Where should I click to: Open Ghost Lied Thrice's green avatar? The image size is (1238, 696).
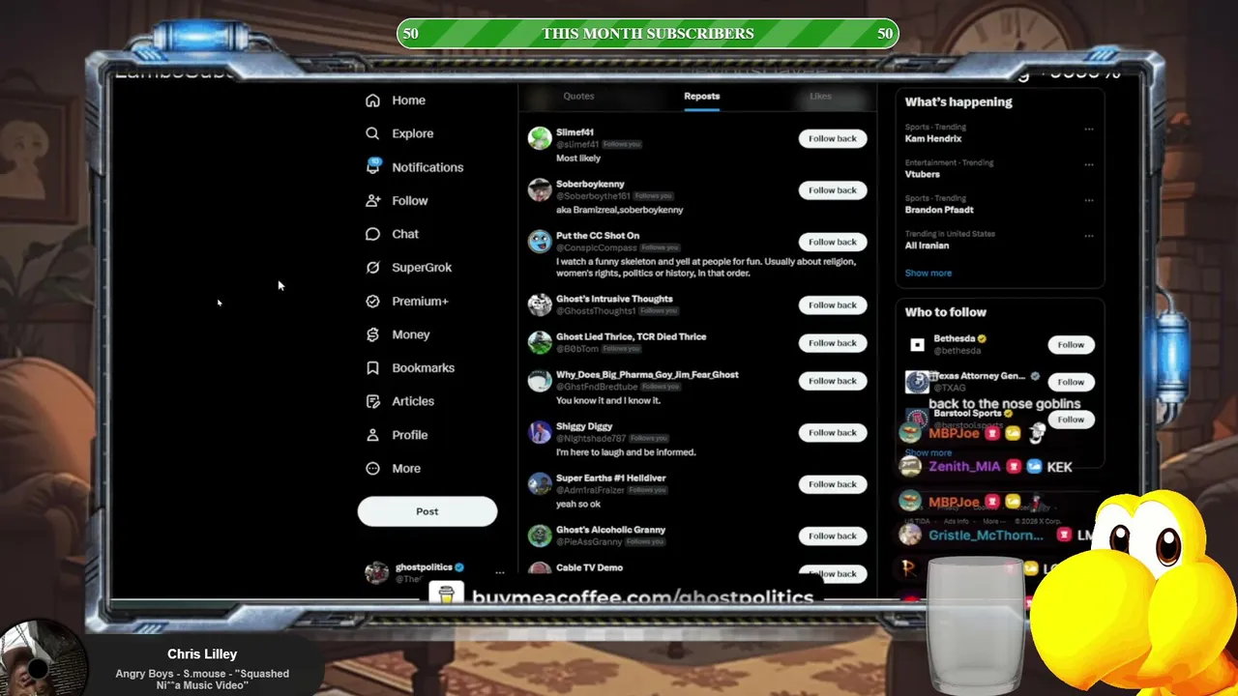540,342
